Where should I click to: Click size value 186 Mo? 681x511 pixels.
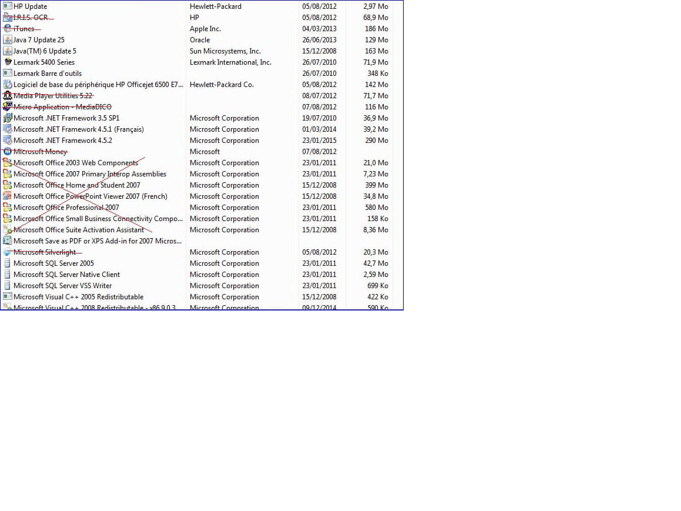click(377, 29)
